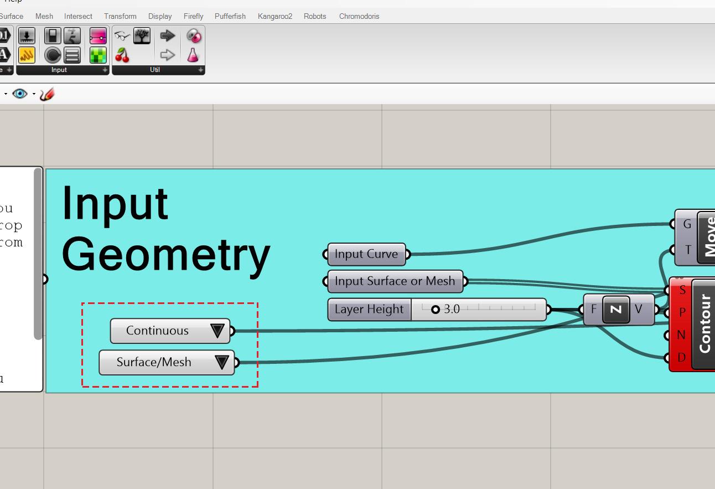Viewport: 715px width, 489px height.
Task: Open the Robots tab
Action: tap(315, 16)
